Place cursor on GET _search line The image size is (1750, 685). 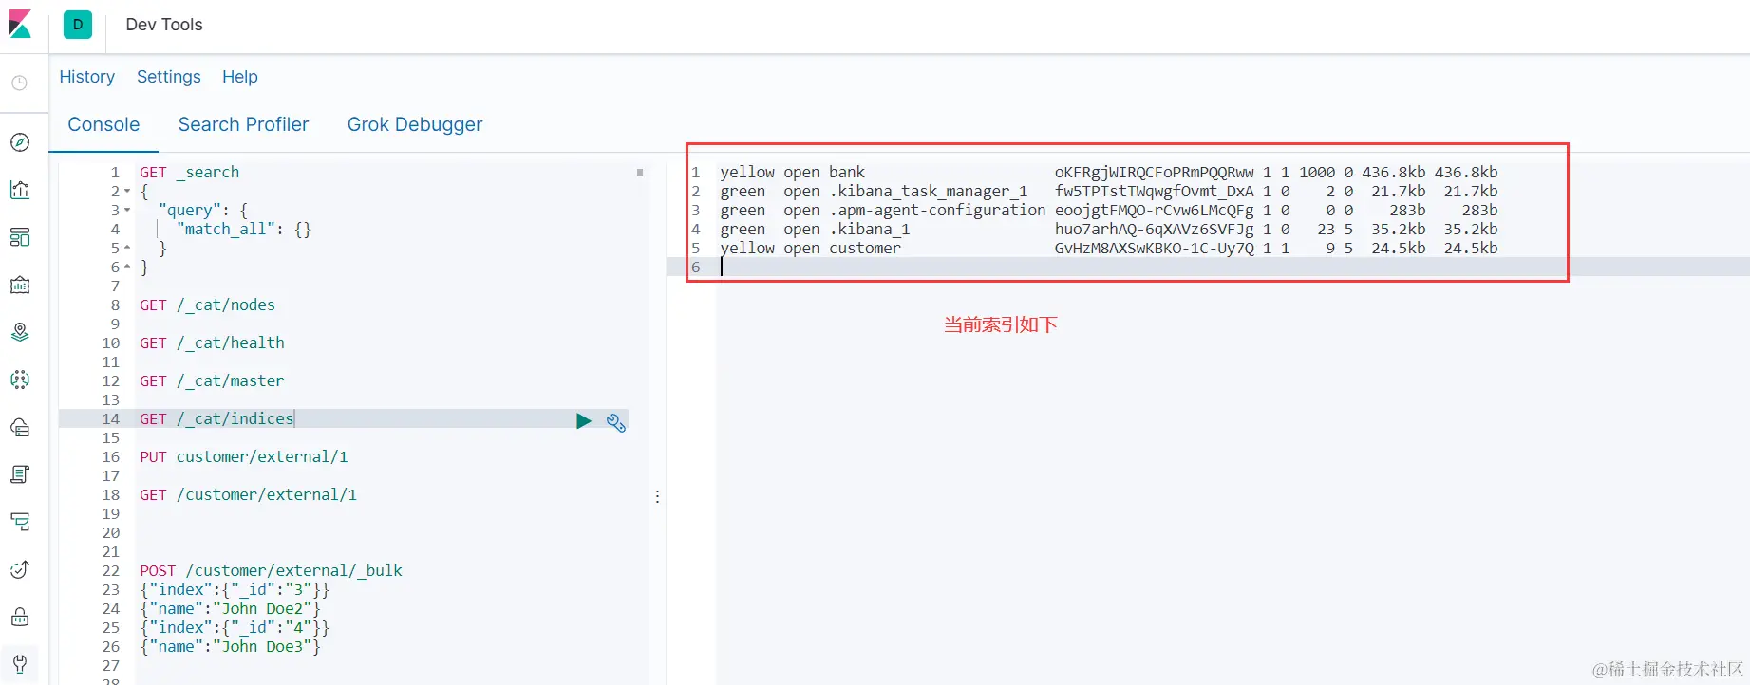click(190, 173)
